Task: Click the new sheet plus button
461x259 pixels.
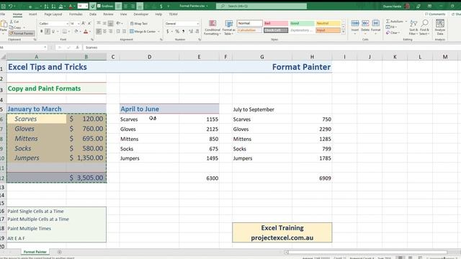Action: point(59,252)
